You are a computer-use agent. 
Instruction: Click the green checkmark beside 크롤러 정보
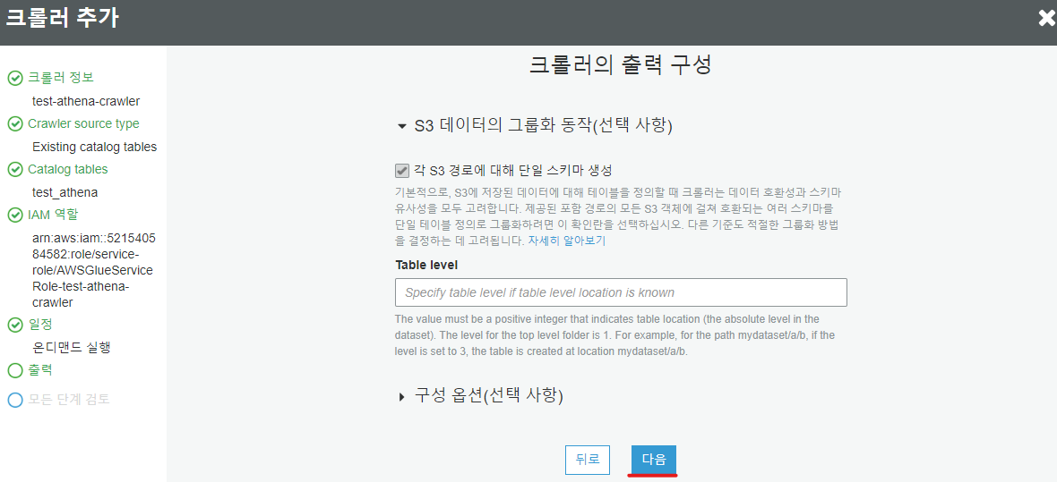(15, 79)
